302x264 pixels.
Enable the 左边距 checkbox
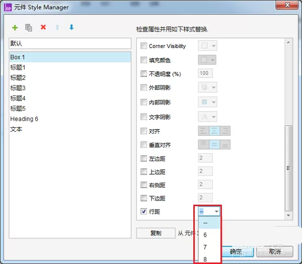tap(143, 158)
